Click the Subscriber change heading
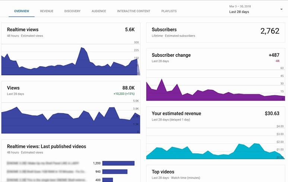 [x=171, y=55]
